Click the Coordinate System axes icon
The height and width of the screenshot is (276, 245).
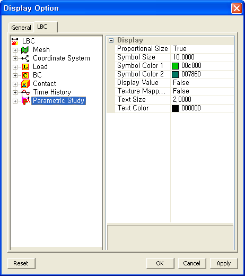click(25, 58)
